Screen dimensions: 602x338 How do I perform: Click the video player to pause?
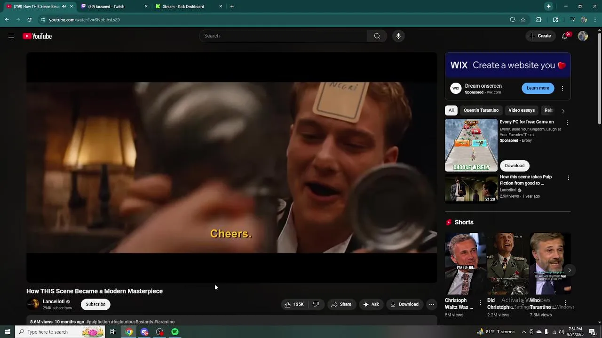coord(231,168)
